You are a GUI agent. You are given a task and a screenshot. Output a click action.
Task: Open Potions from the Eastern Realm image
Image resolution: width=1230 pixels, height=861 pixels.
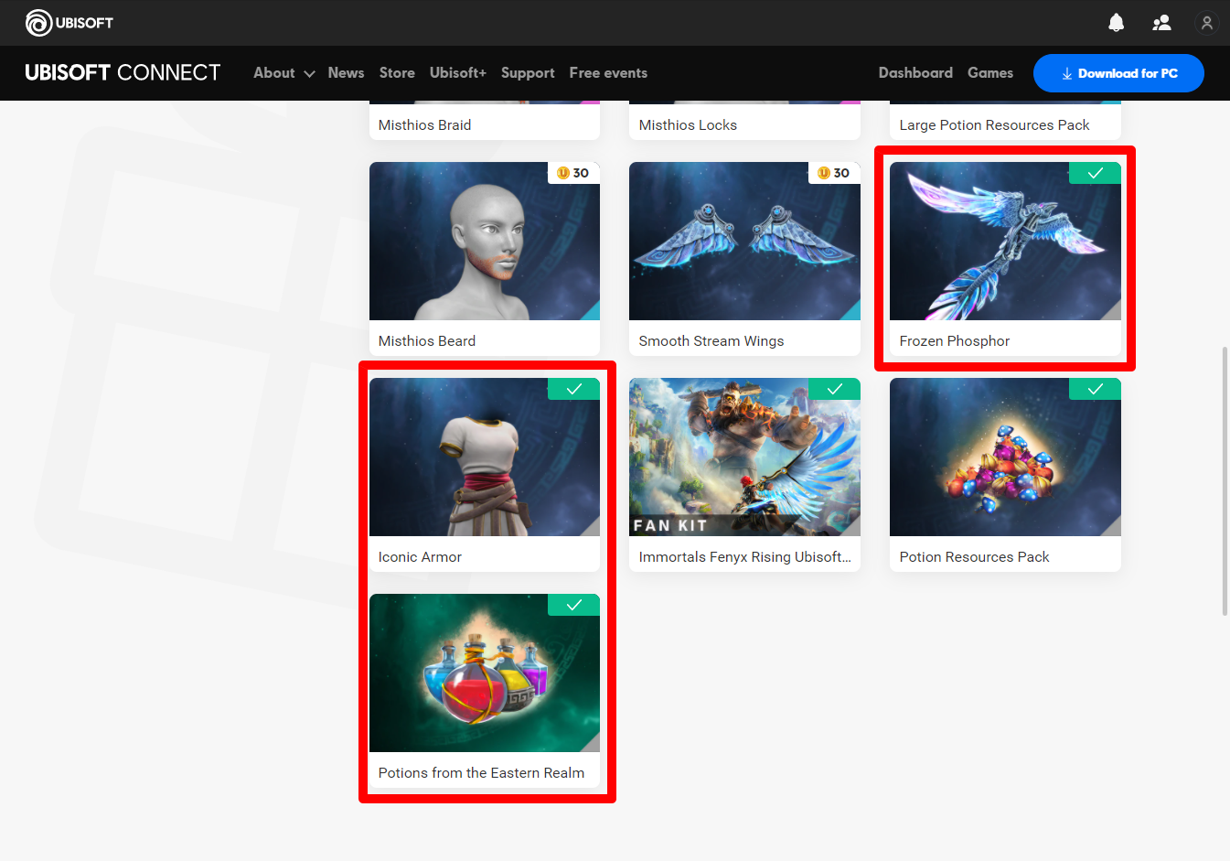point(485,673)
